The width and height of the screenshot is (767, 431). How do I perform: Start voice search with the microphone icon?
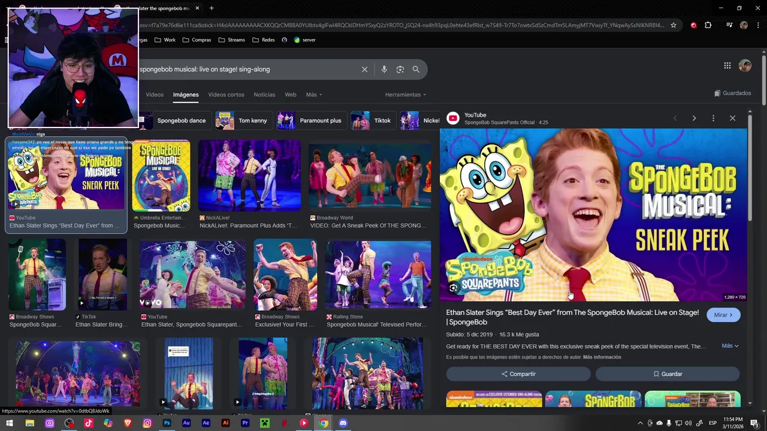click(384, 69)
